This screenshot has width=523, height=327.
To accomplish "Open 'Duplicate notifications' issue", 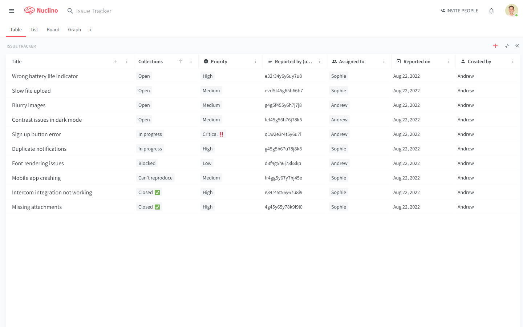I will tap(39, 149).
